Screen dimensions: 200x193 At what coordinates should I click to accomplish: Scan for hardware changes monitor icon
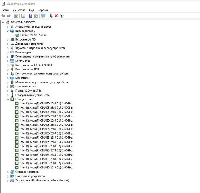(43, 16)
